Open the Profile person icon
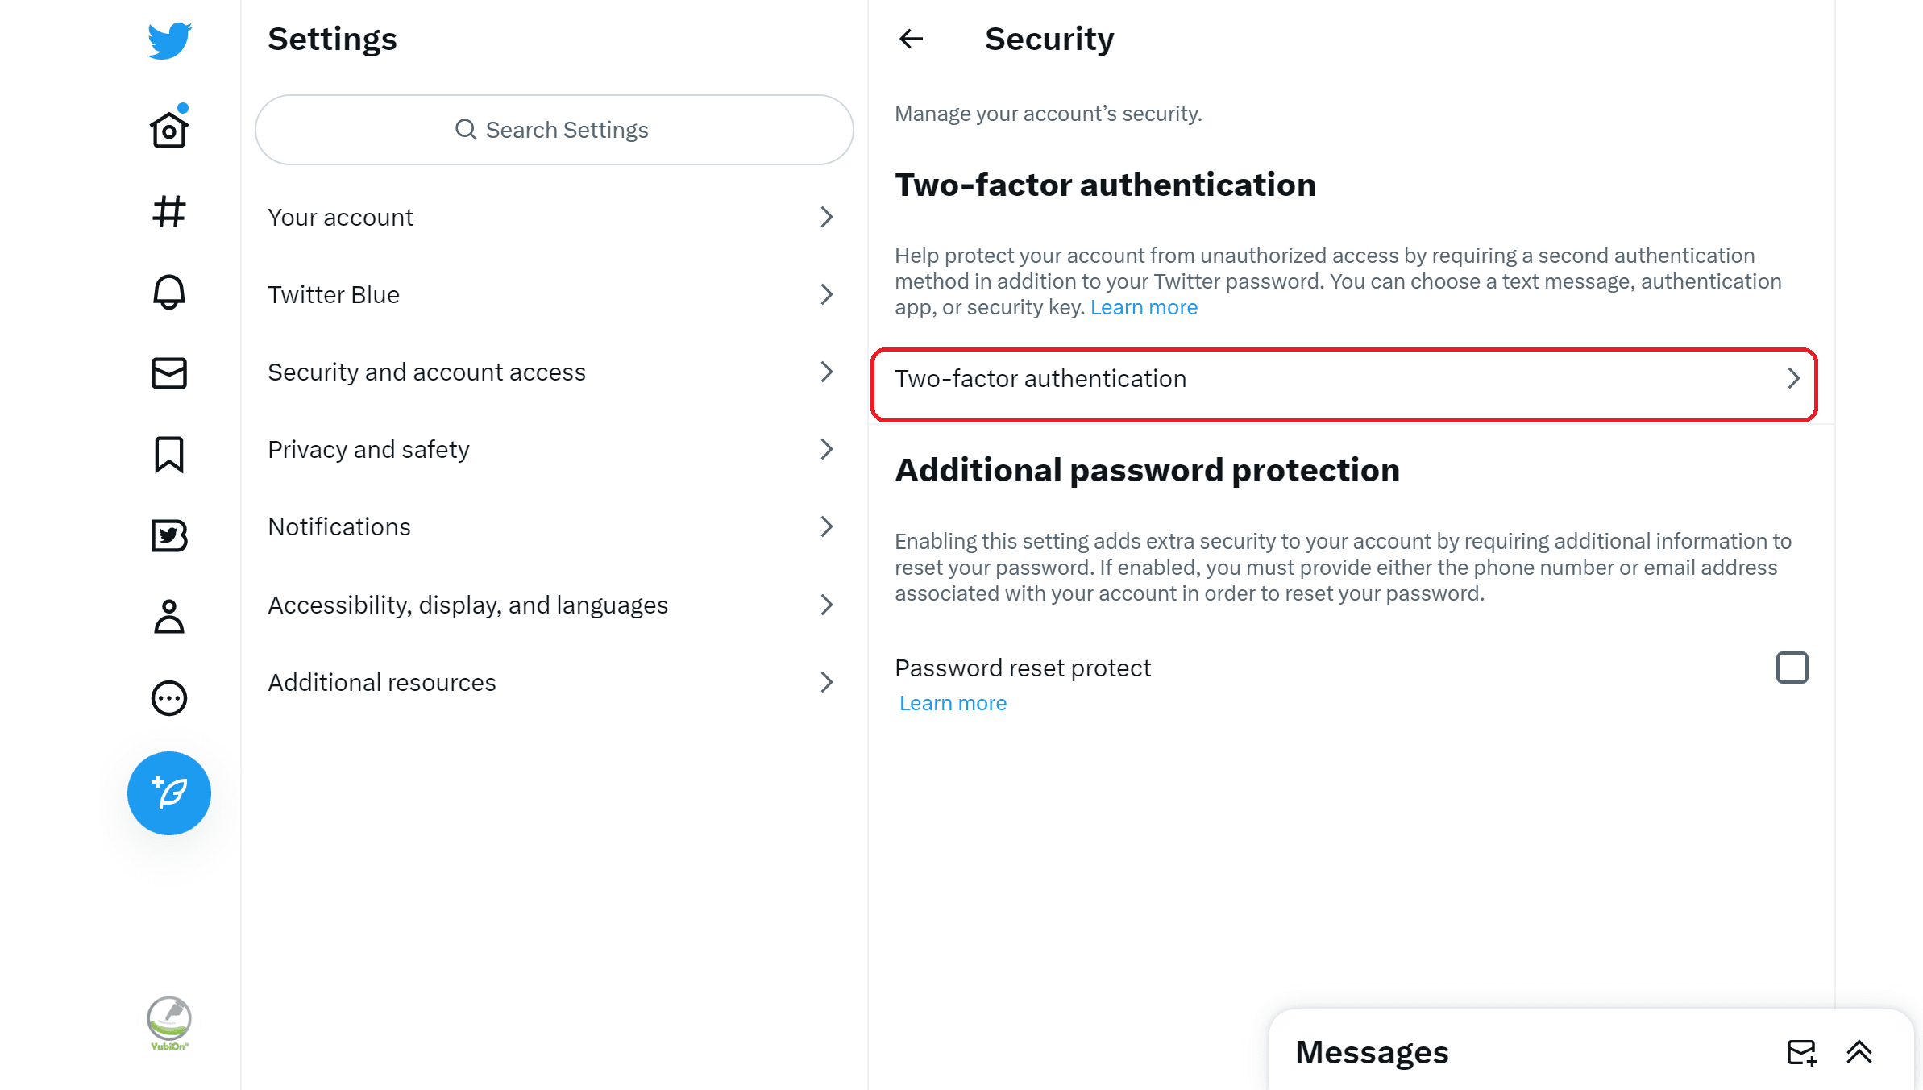Screen dimensions: 1923x1090 pos(169,617)
